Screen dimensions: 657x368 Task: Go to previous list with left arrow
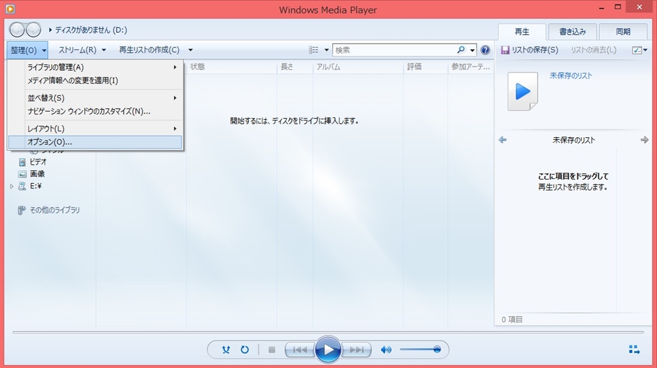[x=502, y=140]
